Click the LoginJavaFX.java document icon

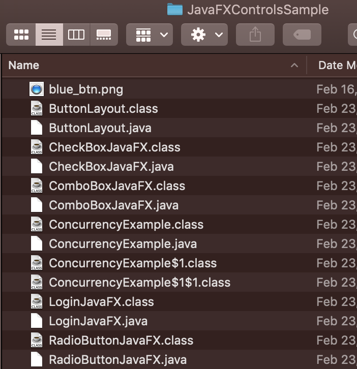tap(37, 321)
